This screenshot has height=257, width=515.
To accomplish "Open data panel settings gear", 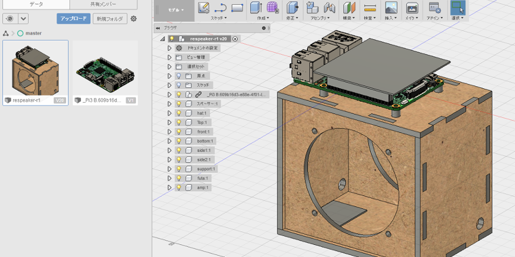I will pos(134,19).
